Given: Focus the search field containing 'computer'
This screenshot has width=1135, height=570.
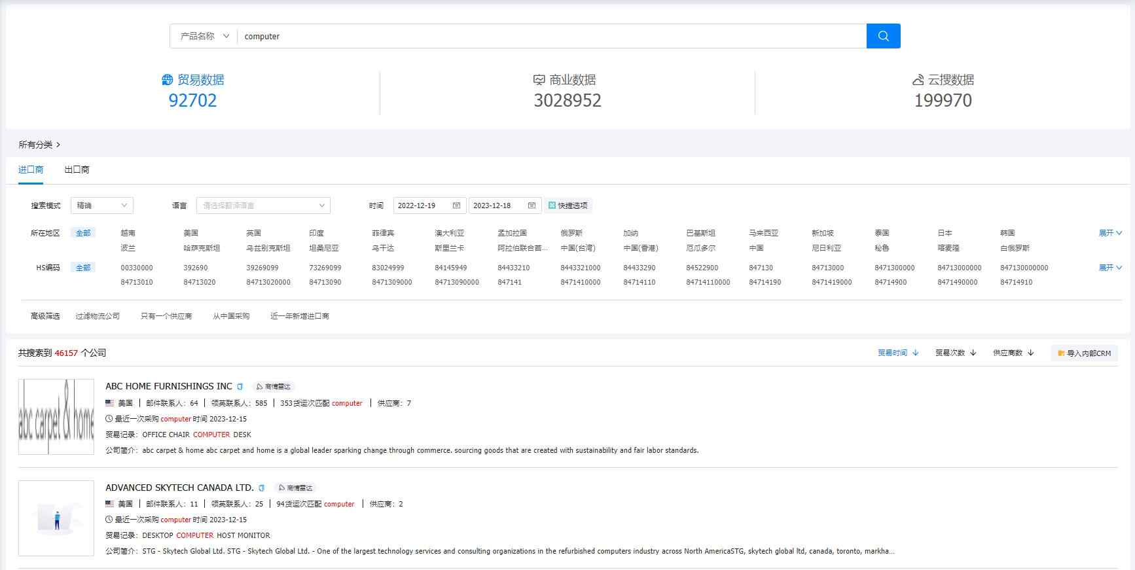Looking at the screenshot, I should click(552, 36).
